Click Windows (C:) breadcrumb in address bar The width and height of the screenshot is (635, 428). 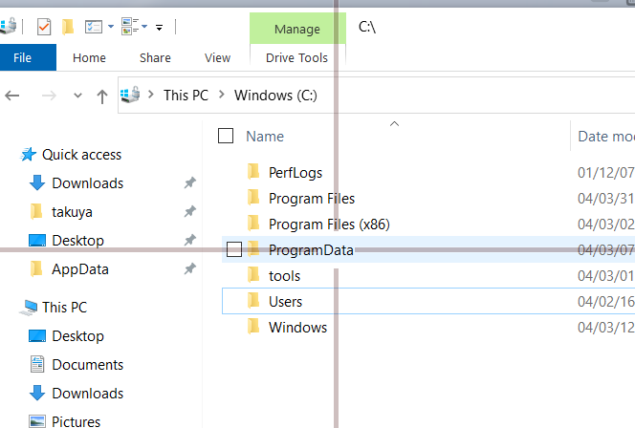[275, 96]
